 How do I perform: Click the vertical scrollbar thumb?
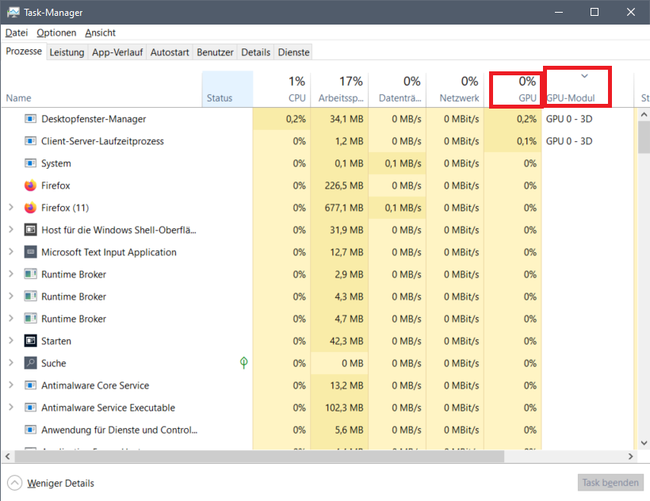coord(644,138)
